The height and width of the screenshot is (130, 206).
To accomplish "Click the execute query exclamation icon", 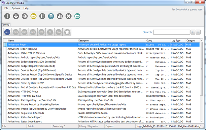I will click(x=7, y=16).
